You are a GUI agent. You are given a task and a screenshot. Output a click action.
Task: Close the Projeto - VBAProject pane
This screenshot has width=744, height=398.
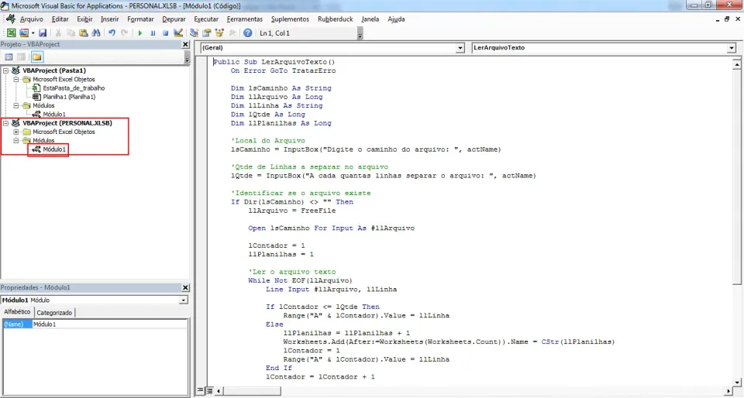pos(185,44)
